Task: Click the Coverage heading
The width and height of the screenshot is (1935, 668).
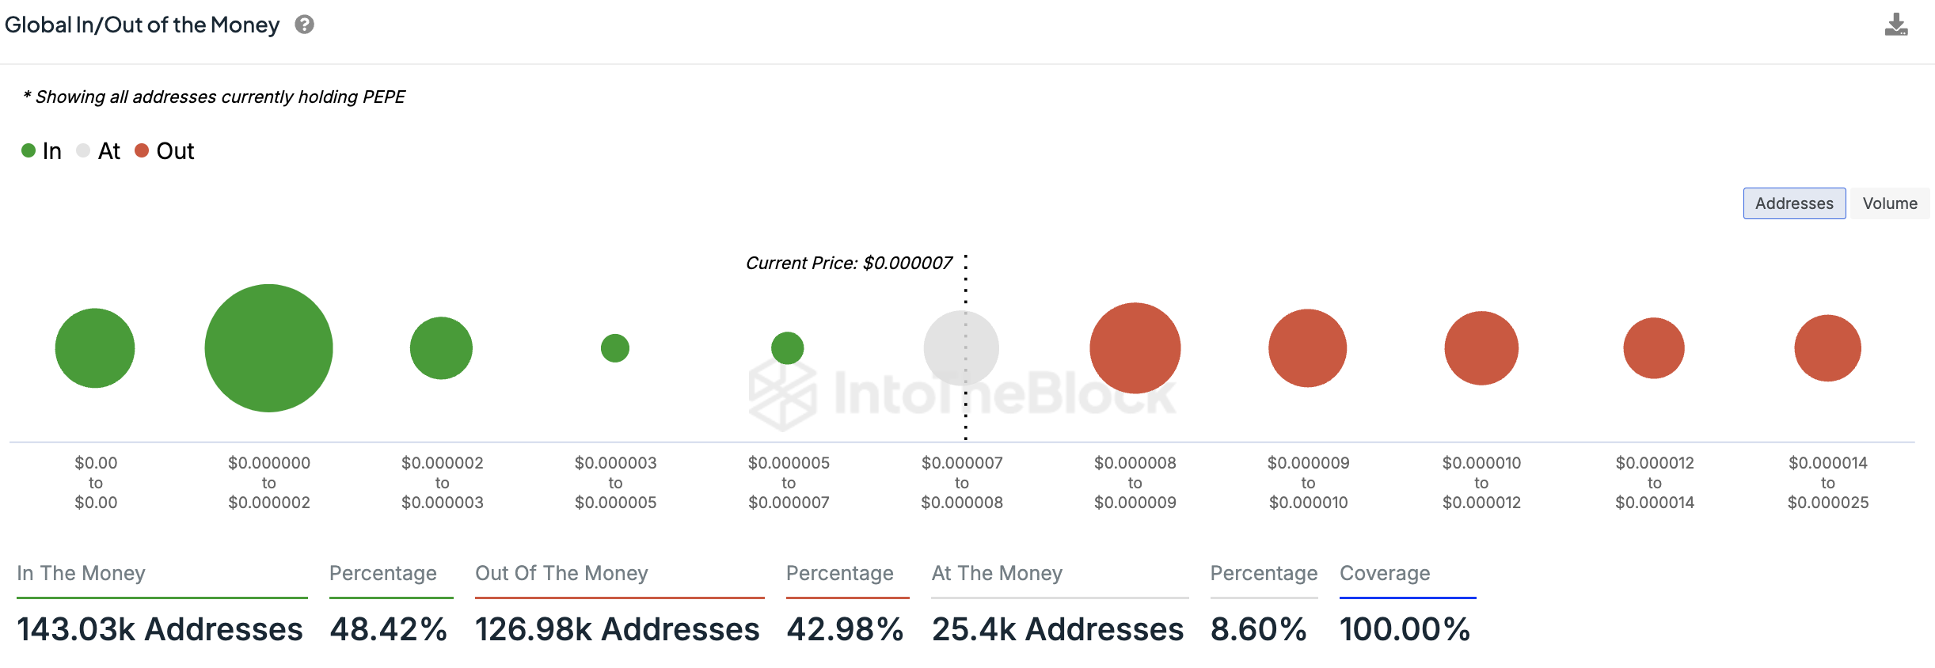Action: tap(1385, 573)
